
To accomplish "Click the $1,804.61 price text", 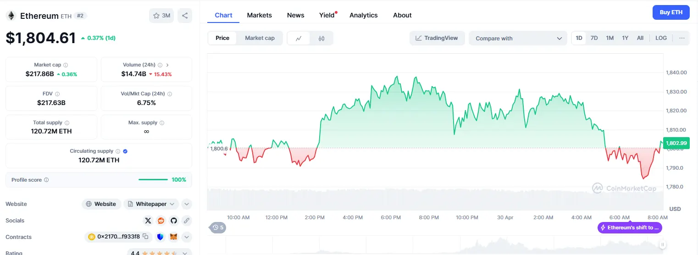I will tap(40, 38).
